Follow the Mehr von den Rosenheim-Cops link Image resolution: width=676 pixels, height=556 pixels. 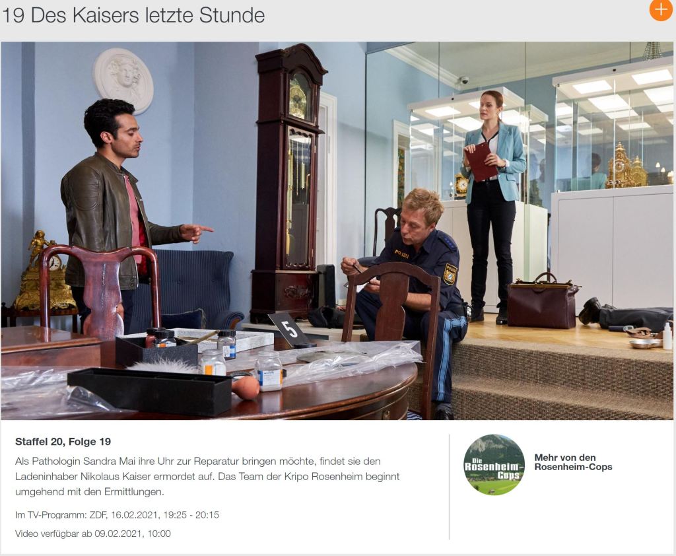pyautogui.click(x=573, y=462)
